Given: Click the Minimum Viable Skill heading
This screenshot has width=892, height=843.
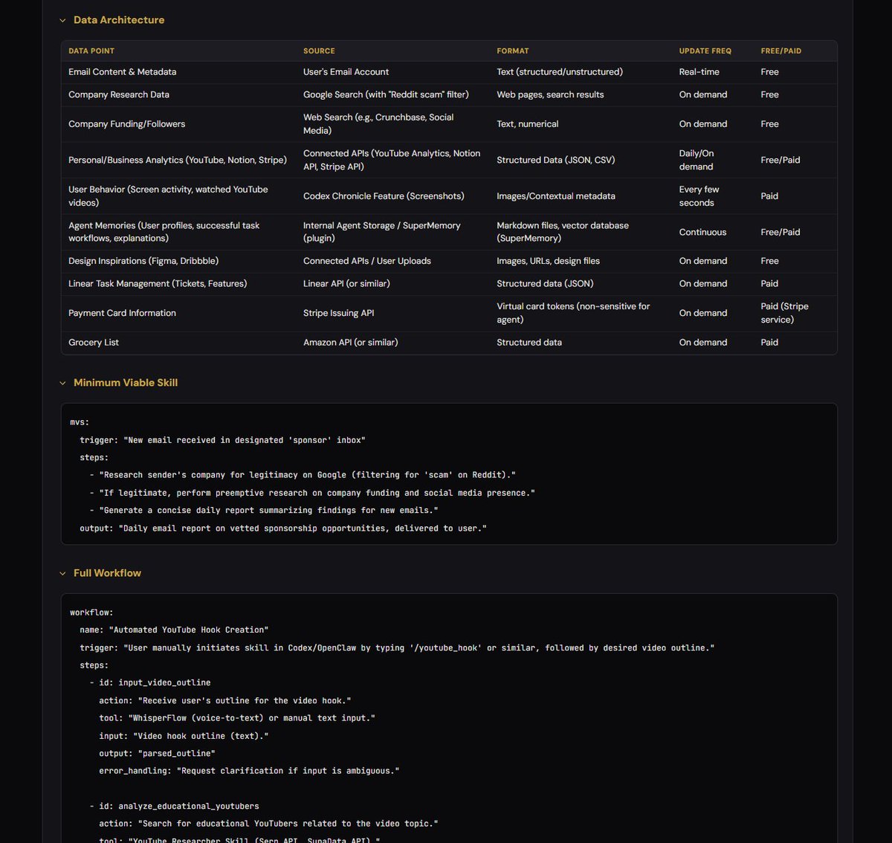Looking at the screenshot, I should (126, 383).
